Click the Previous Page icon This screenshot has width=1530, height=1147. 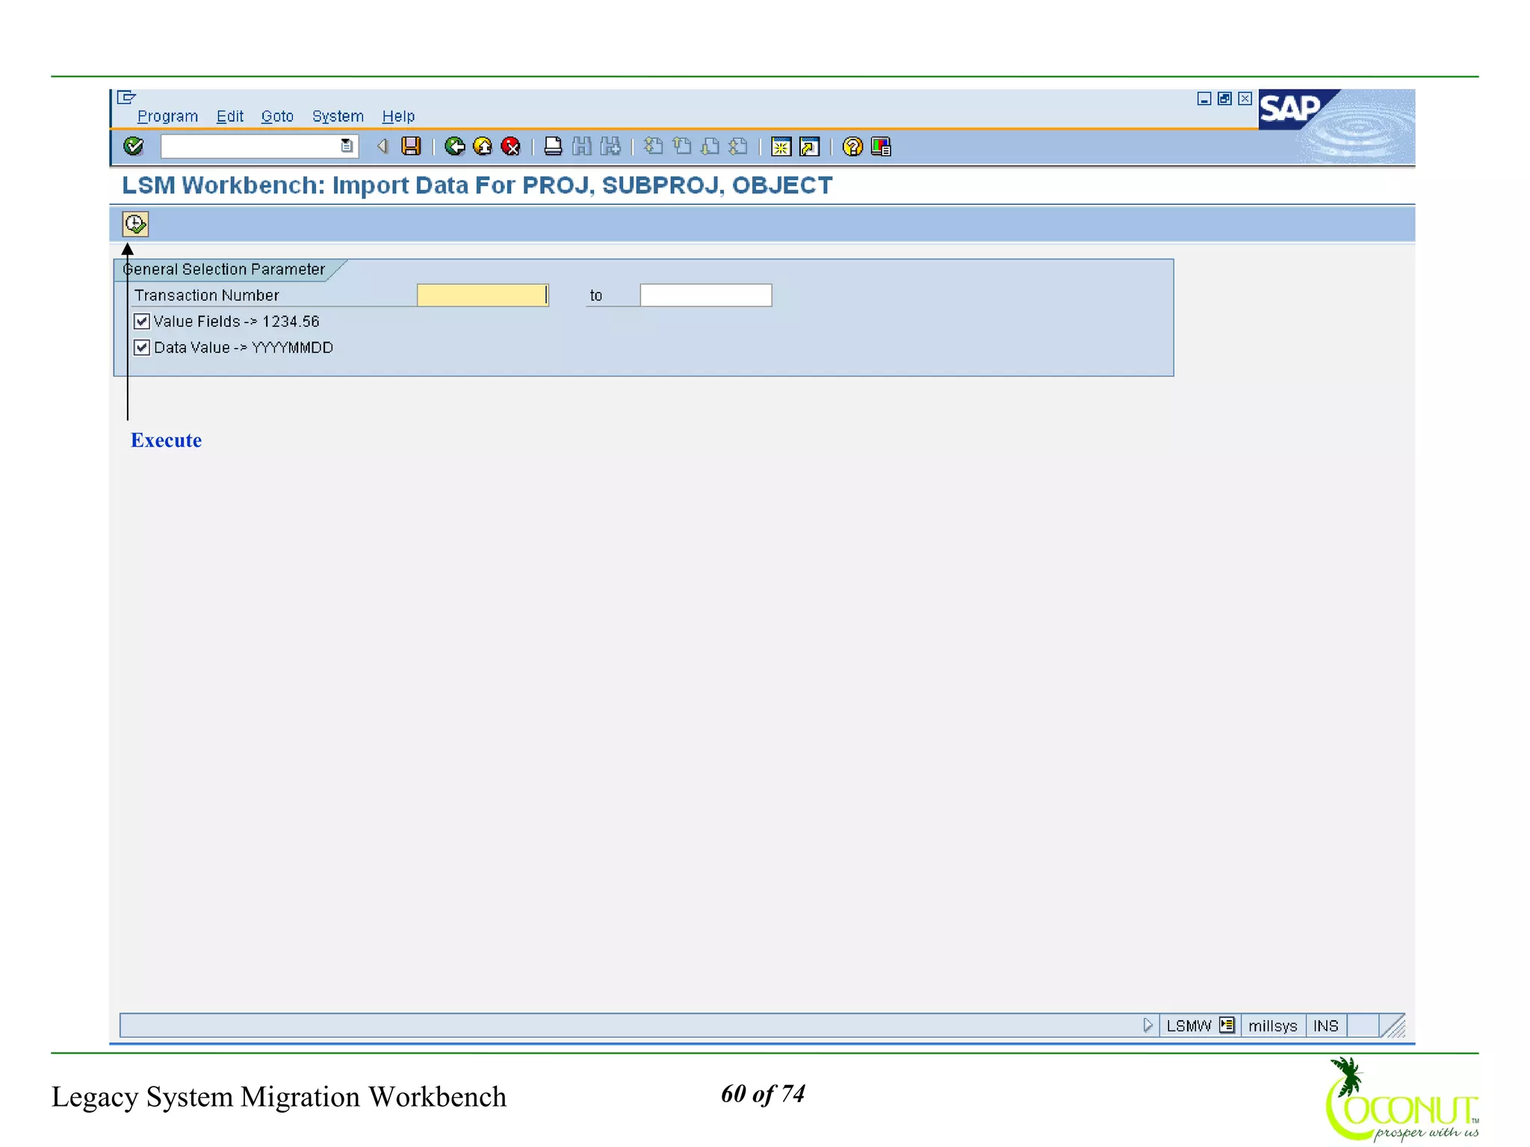[681, 146]
